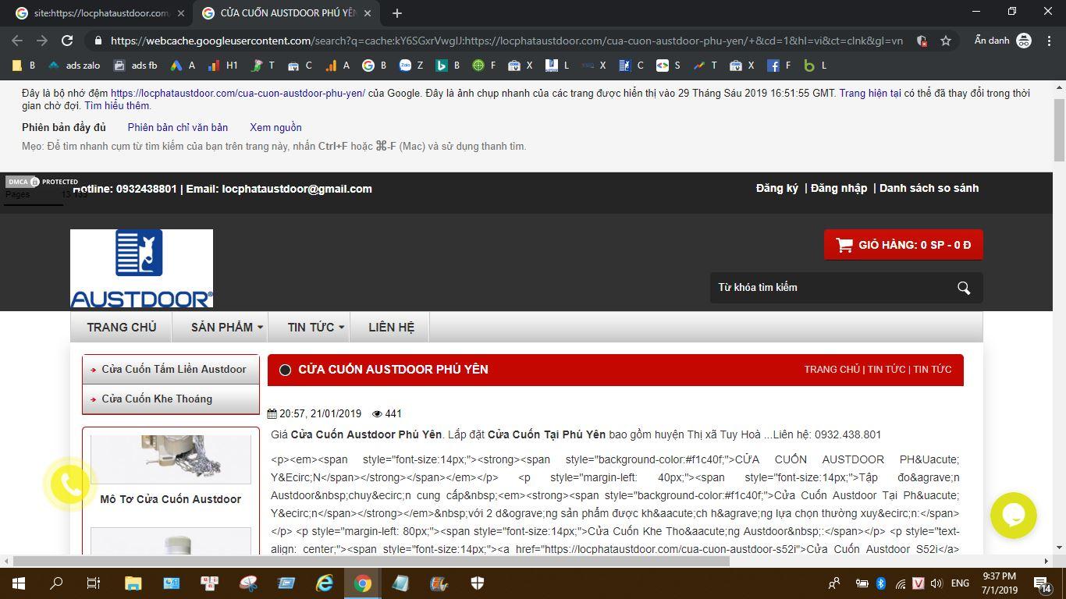Screen dimensions: 1066x599
Task: Open TIN TỨC dropdown menu
Action: [x=315, y=327]
